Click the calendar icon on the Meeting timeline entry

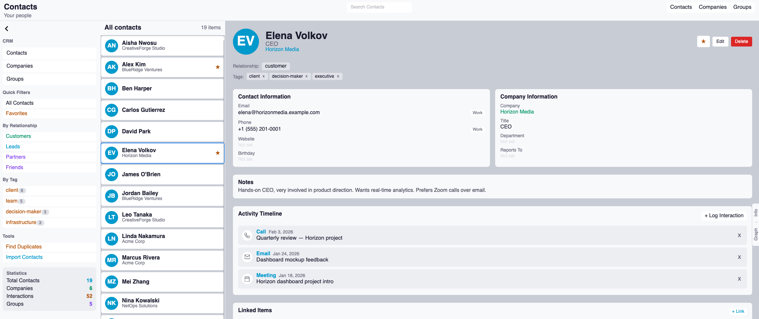247,279
